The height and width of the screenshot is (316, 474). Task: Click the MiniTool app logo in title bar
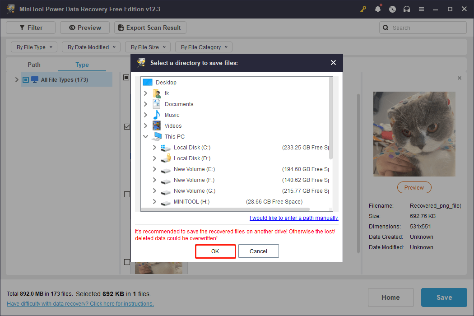[11, 9]
